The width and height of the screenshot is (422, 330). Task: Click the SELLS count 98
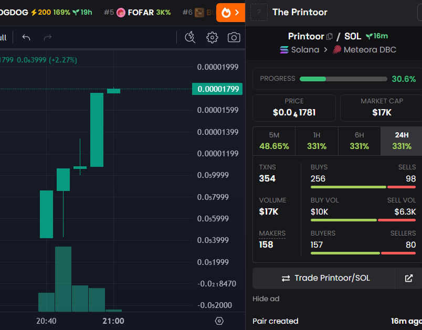point(410,178)
